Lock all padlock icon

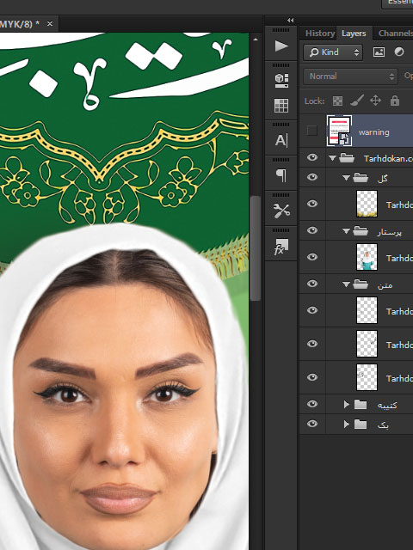395,101
